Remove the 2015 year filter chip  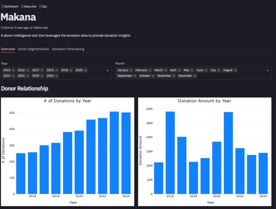[13, 70]
